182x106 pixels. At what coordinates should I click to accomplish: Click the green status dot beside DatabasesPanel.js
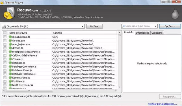click(10, 70)
